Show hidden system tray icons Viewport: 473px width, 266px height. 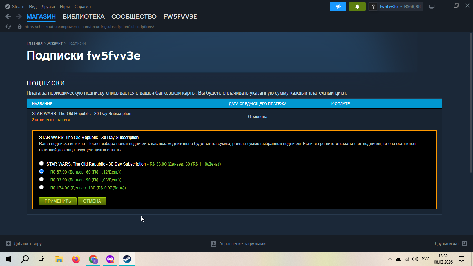pos(390,259)
